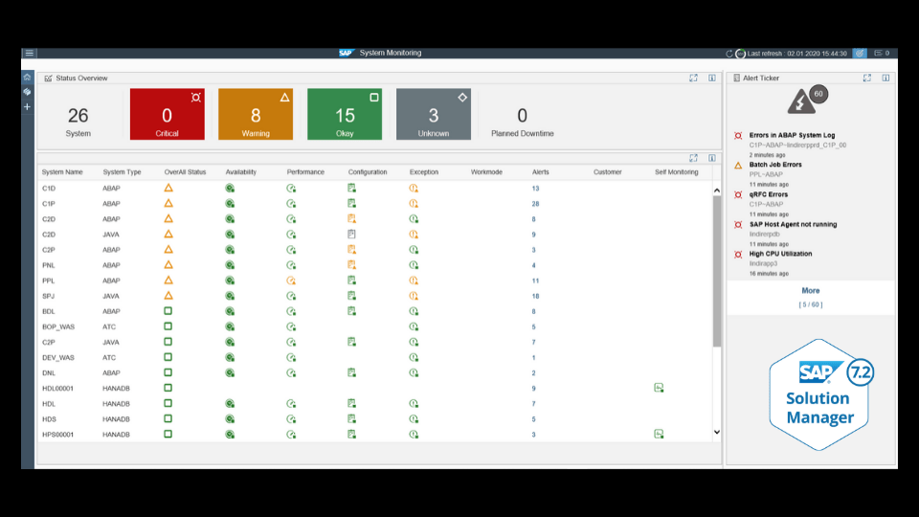This screenshot has width=919, height=517.
Task: Filter by the red Critical tile
Action: click(168, 115)
